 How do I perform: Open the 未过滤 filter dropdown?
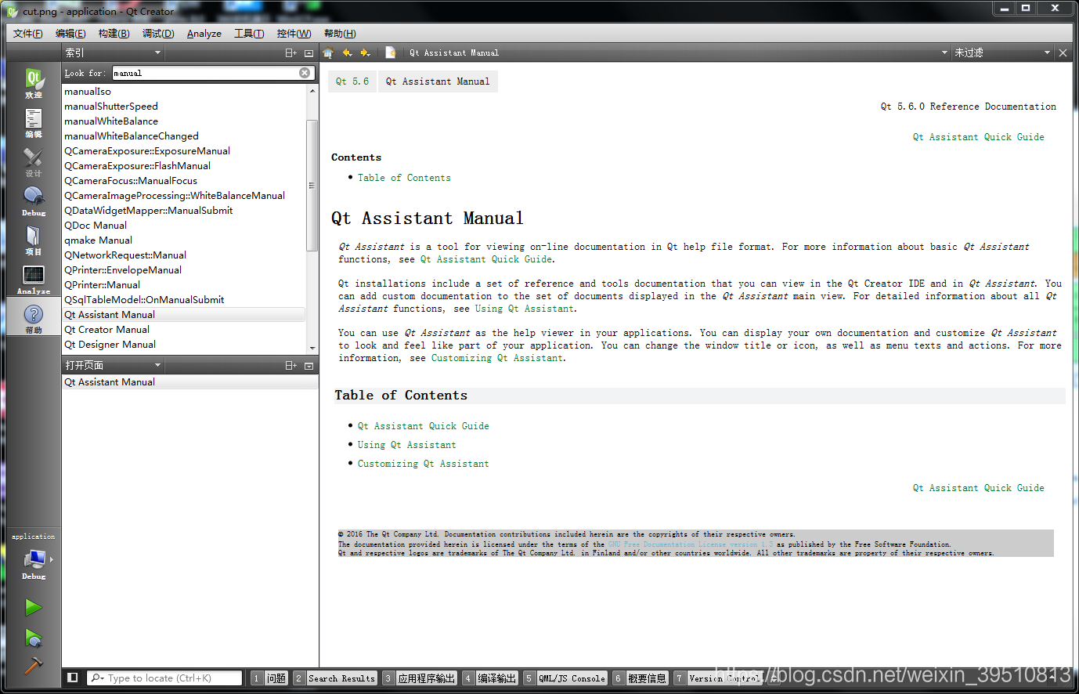1002,52
